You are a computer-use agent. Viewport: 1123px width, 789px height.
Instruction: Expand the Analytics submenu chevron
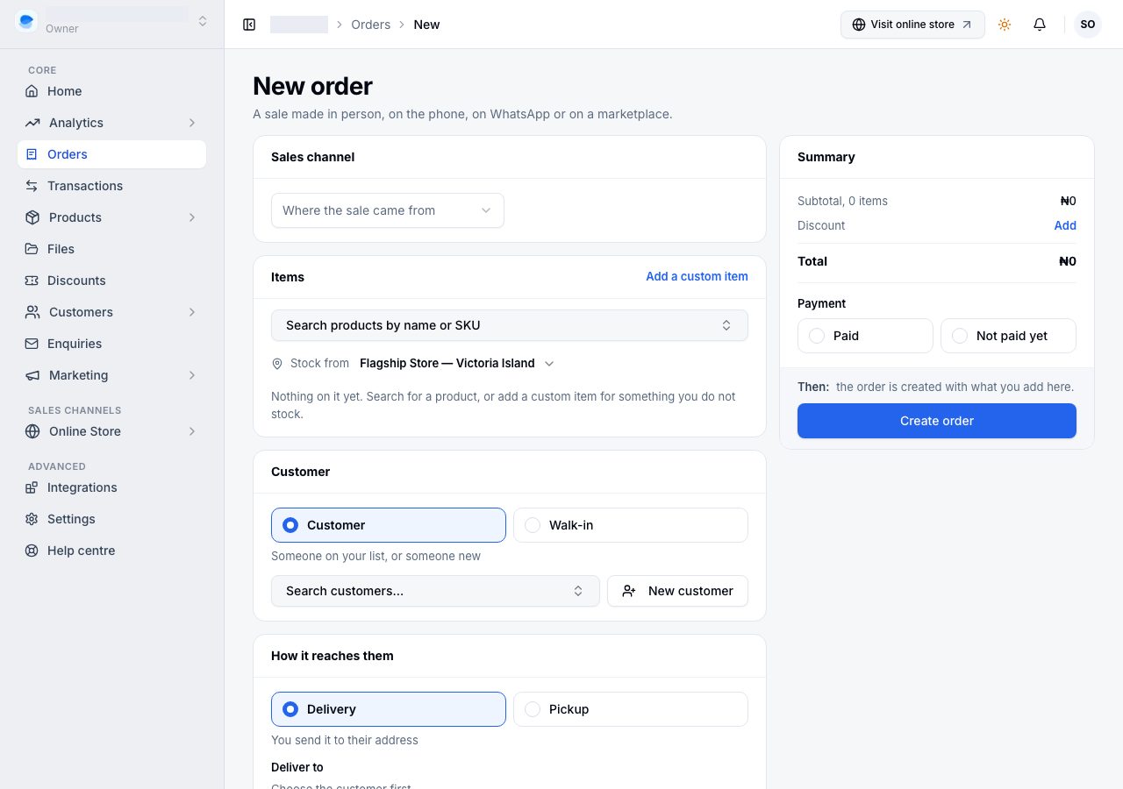192,123
